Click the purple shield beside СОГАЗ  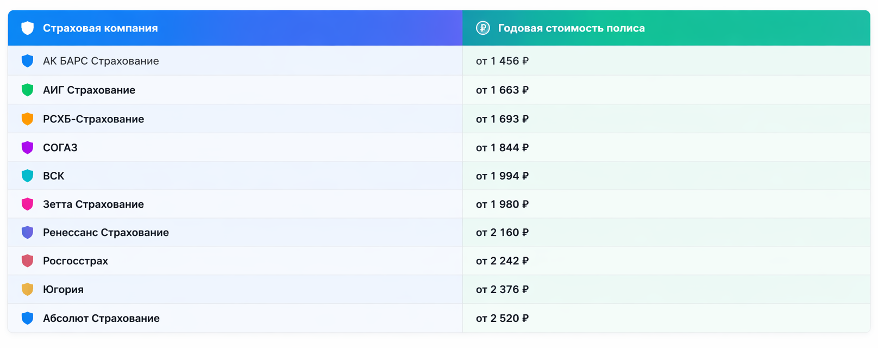27,147
